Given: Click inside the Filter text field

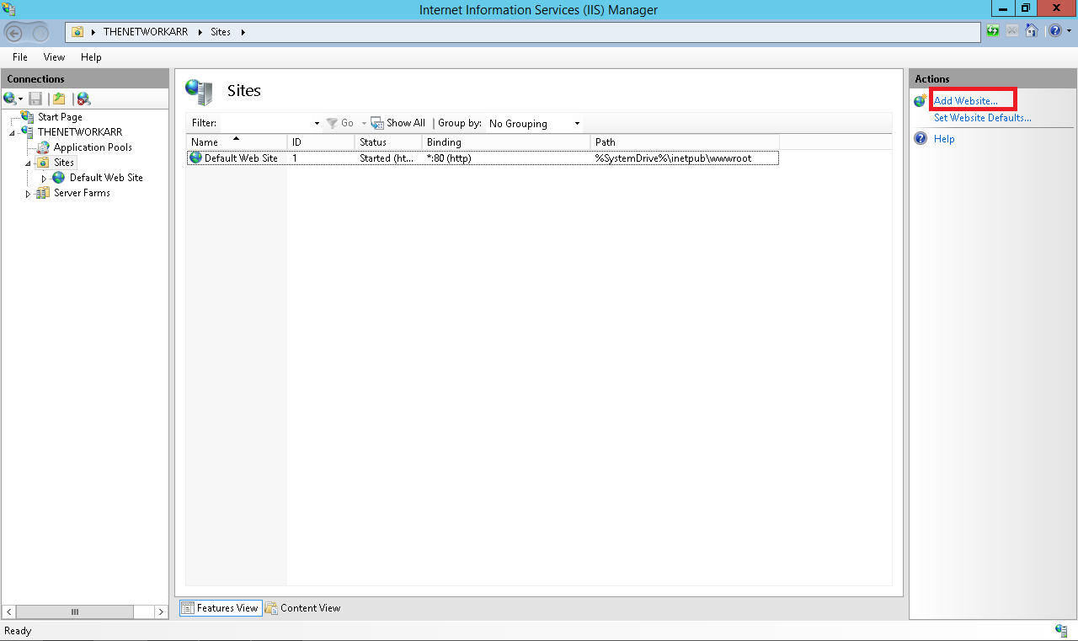Looking at the screenshot, I should click(265, 123).
